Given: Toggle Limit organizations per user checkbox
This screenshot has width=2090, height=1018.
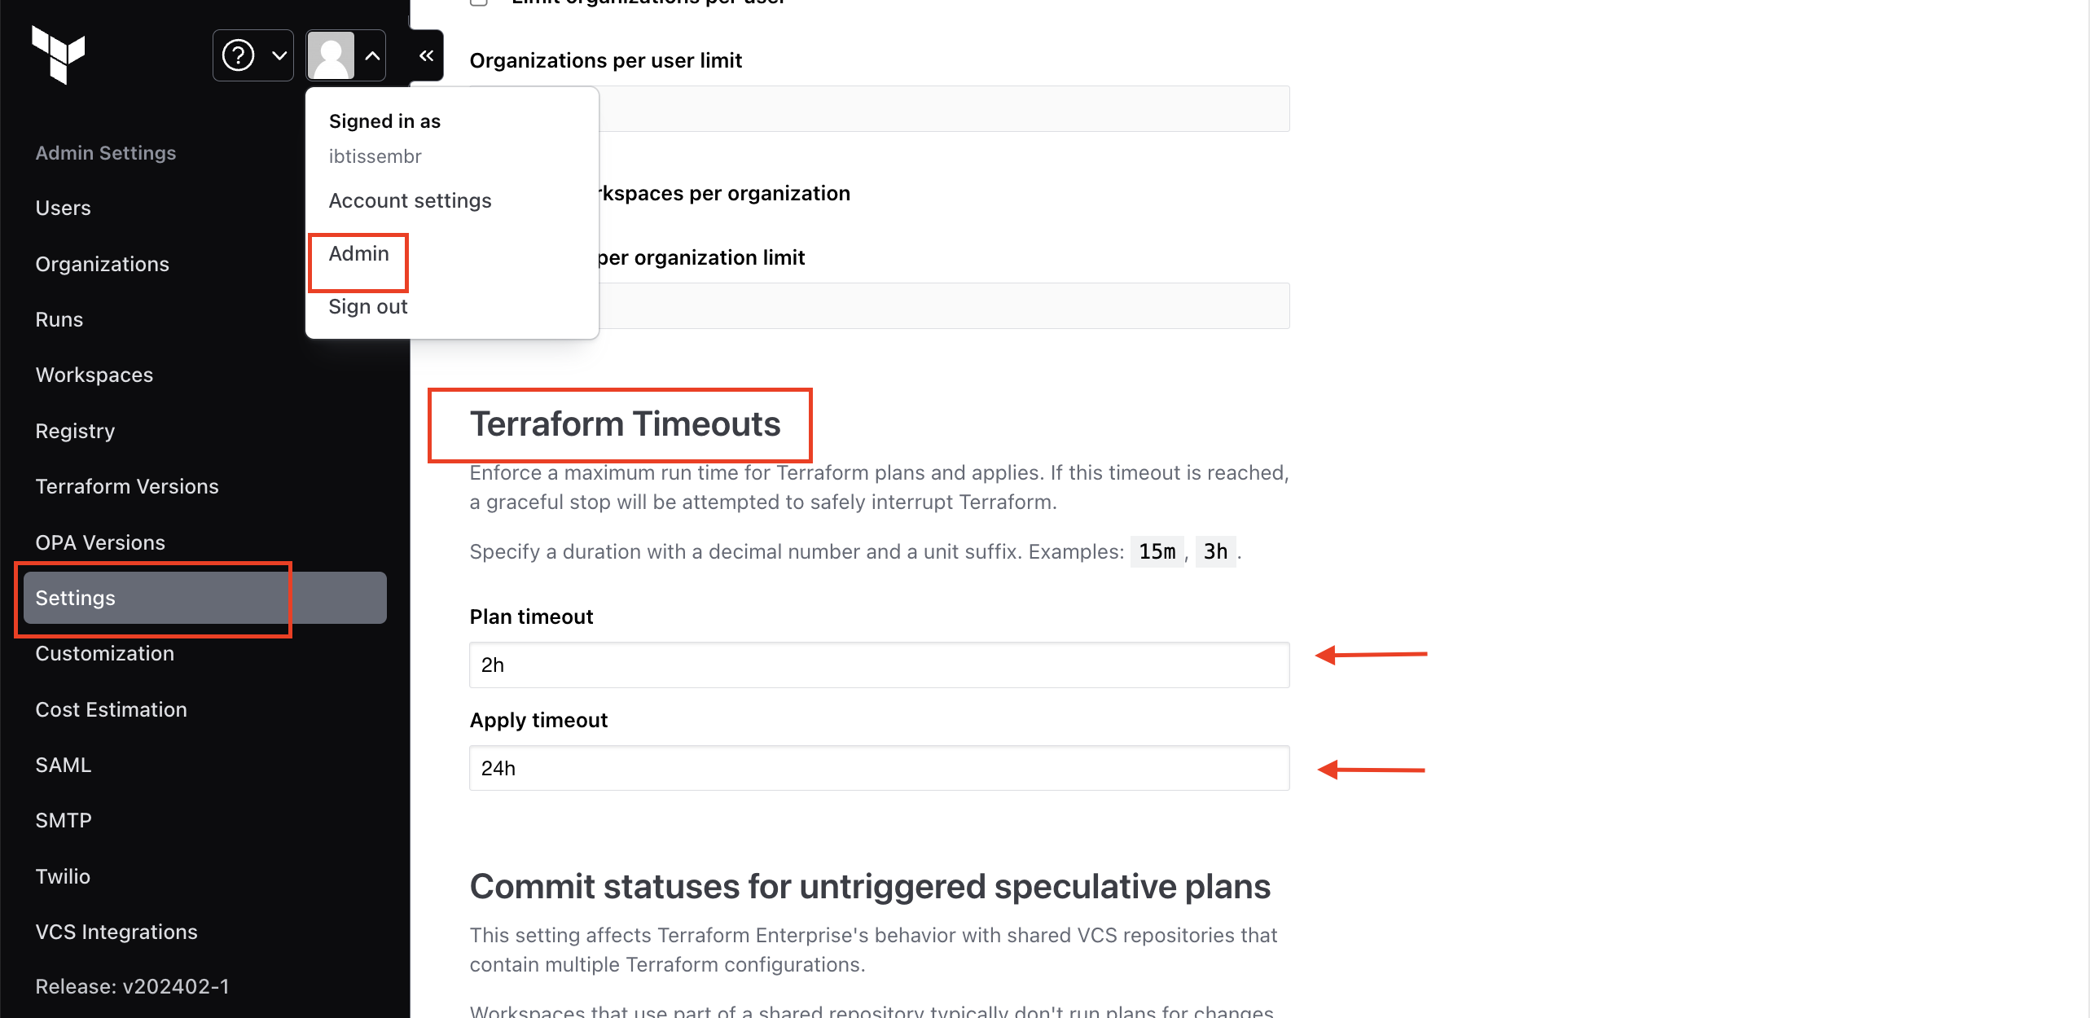Looking at the screenshot, I should (x=479, y=2).
